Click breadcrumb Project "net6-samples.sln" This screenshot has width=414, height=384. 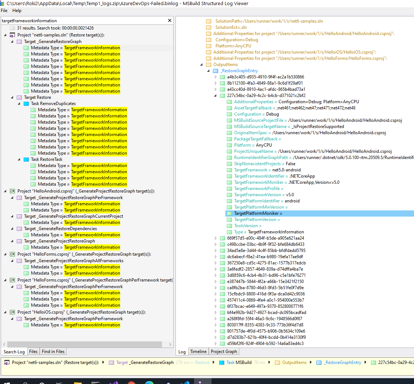click(55, 362)
